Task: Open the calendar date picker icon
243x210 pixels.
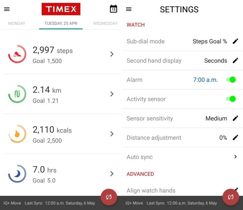Action: (113, 9)
